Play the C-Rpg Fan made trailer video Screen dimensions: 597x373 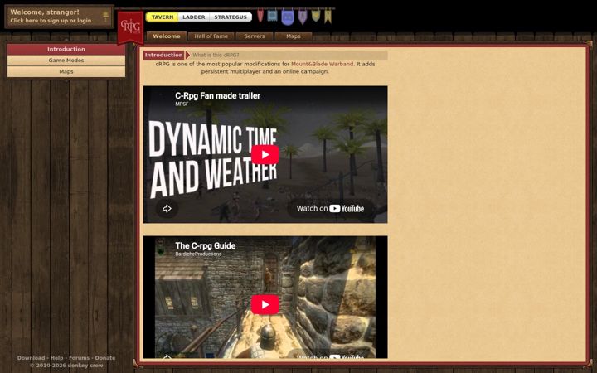tap(265, 154)
